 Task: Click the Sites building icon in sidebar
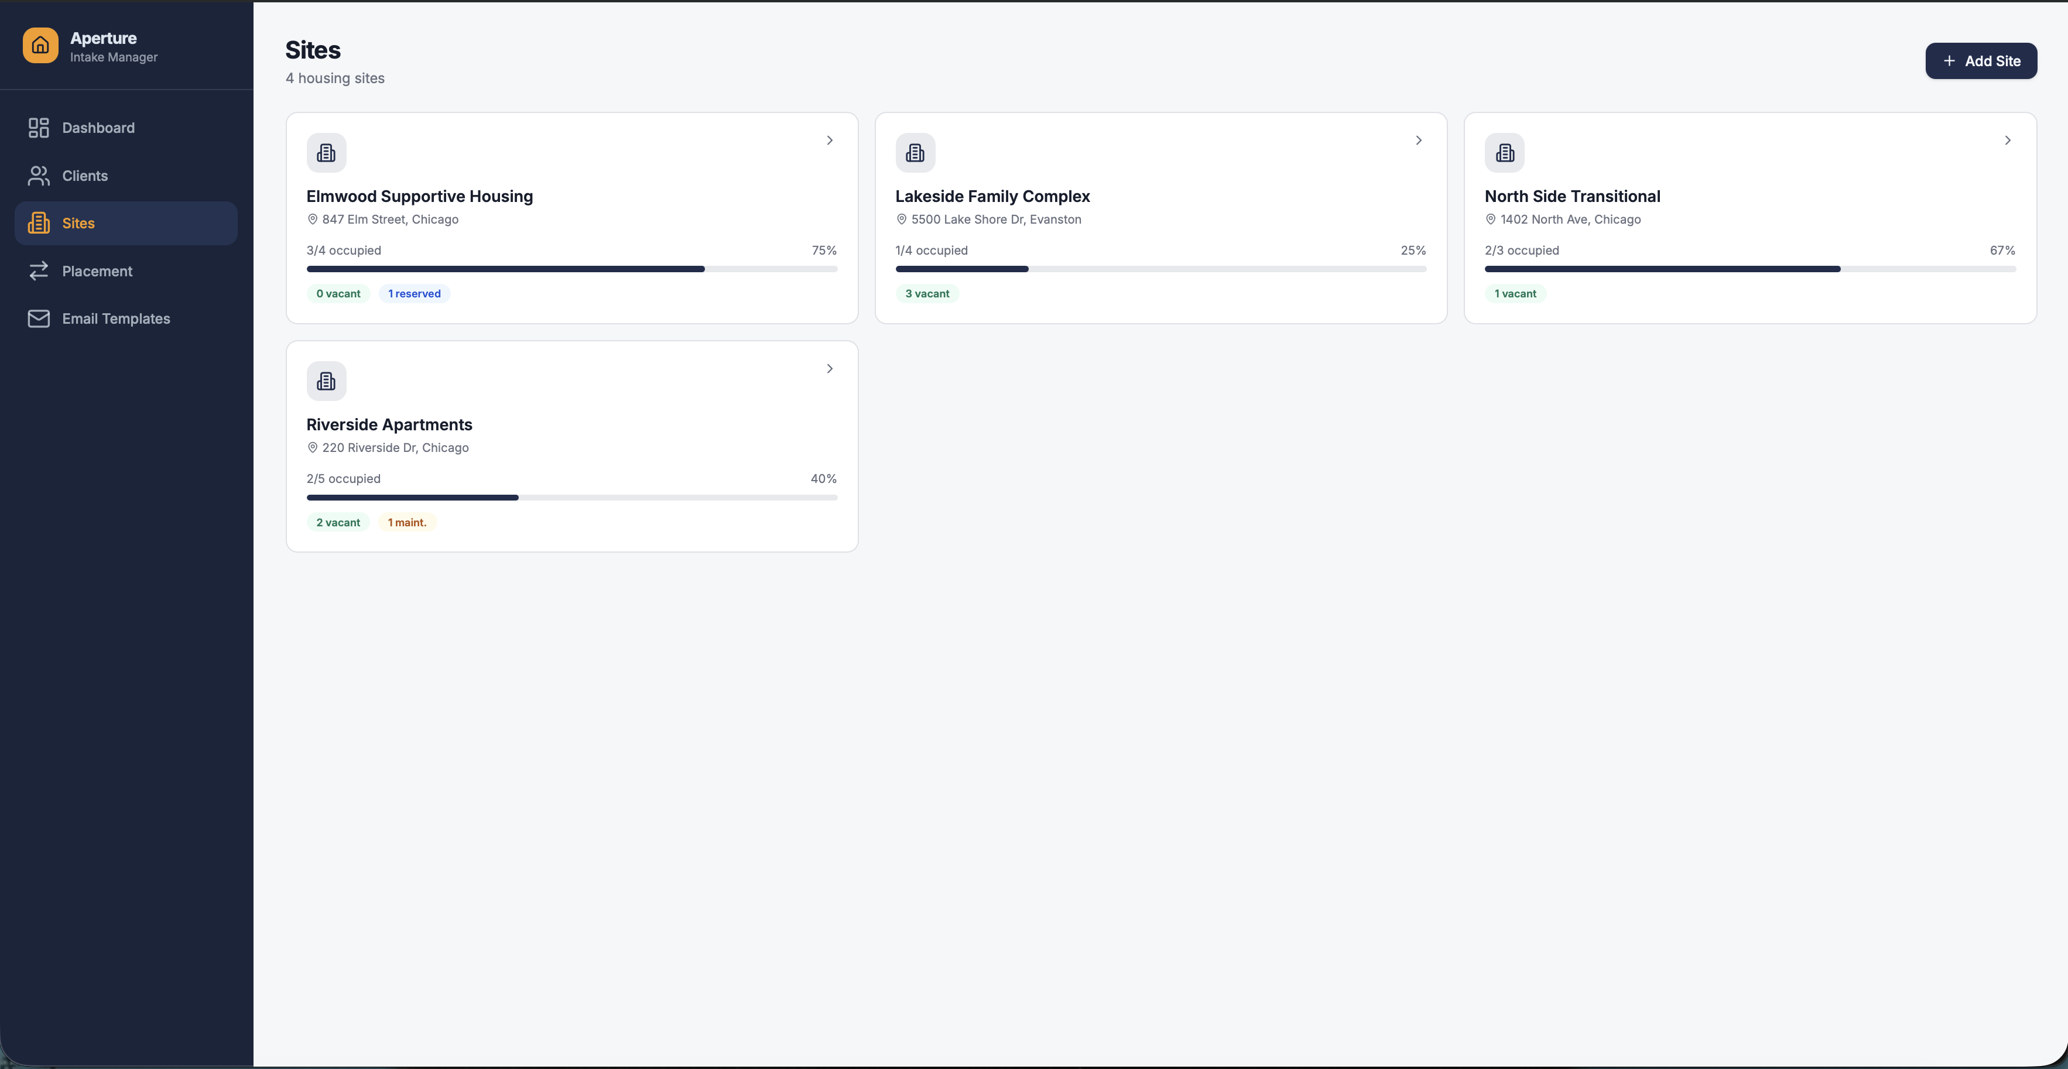coord(39,223)
